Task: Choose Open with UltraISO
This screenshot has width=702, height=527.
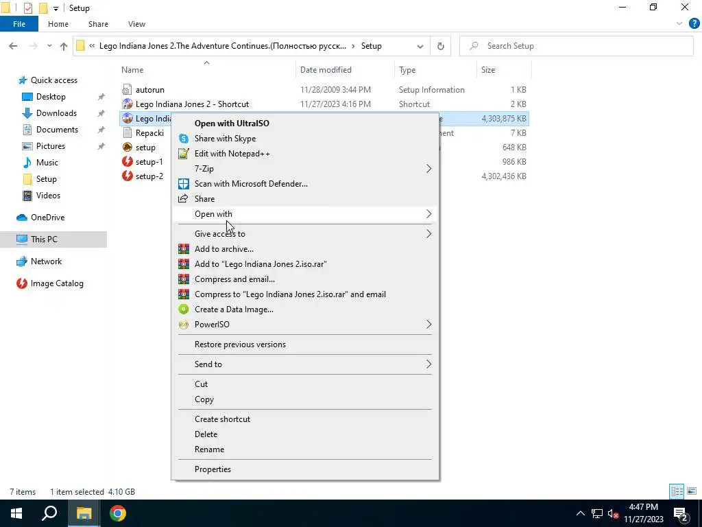Action: [232, 124]
